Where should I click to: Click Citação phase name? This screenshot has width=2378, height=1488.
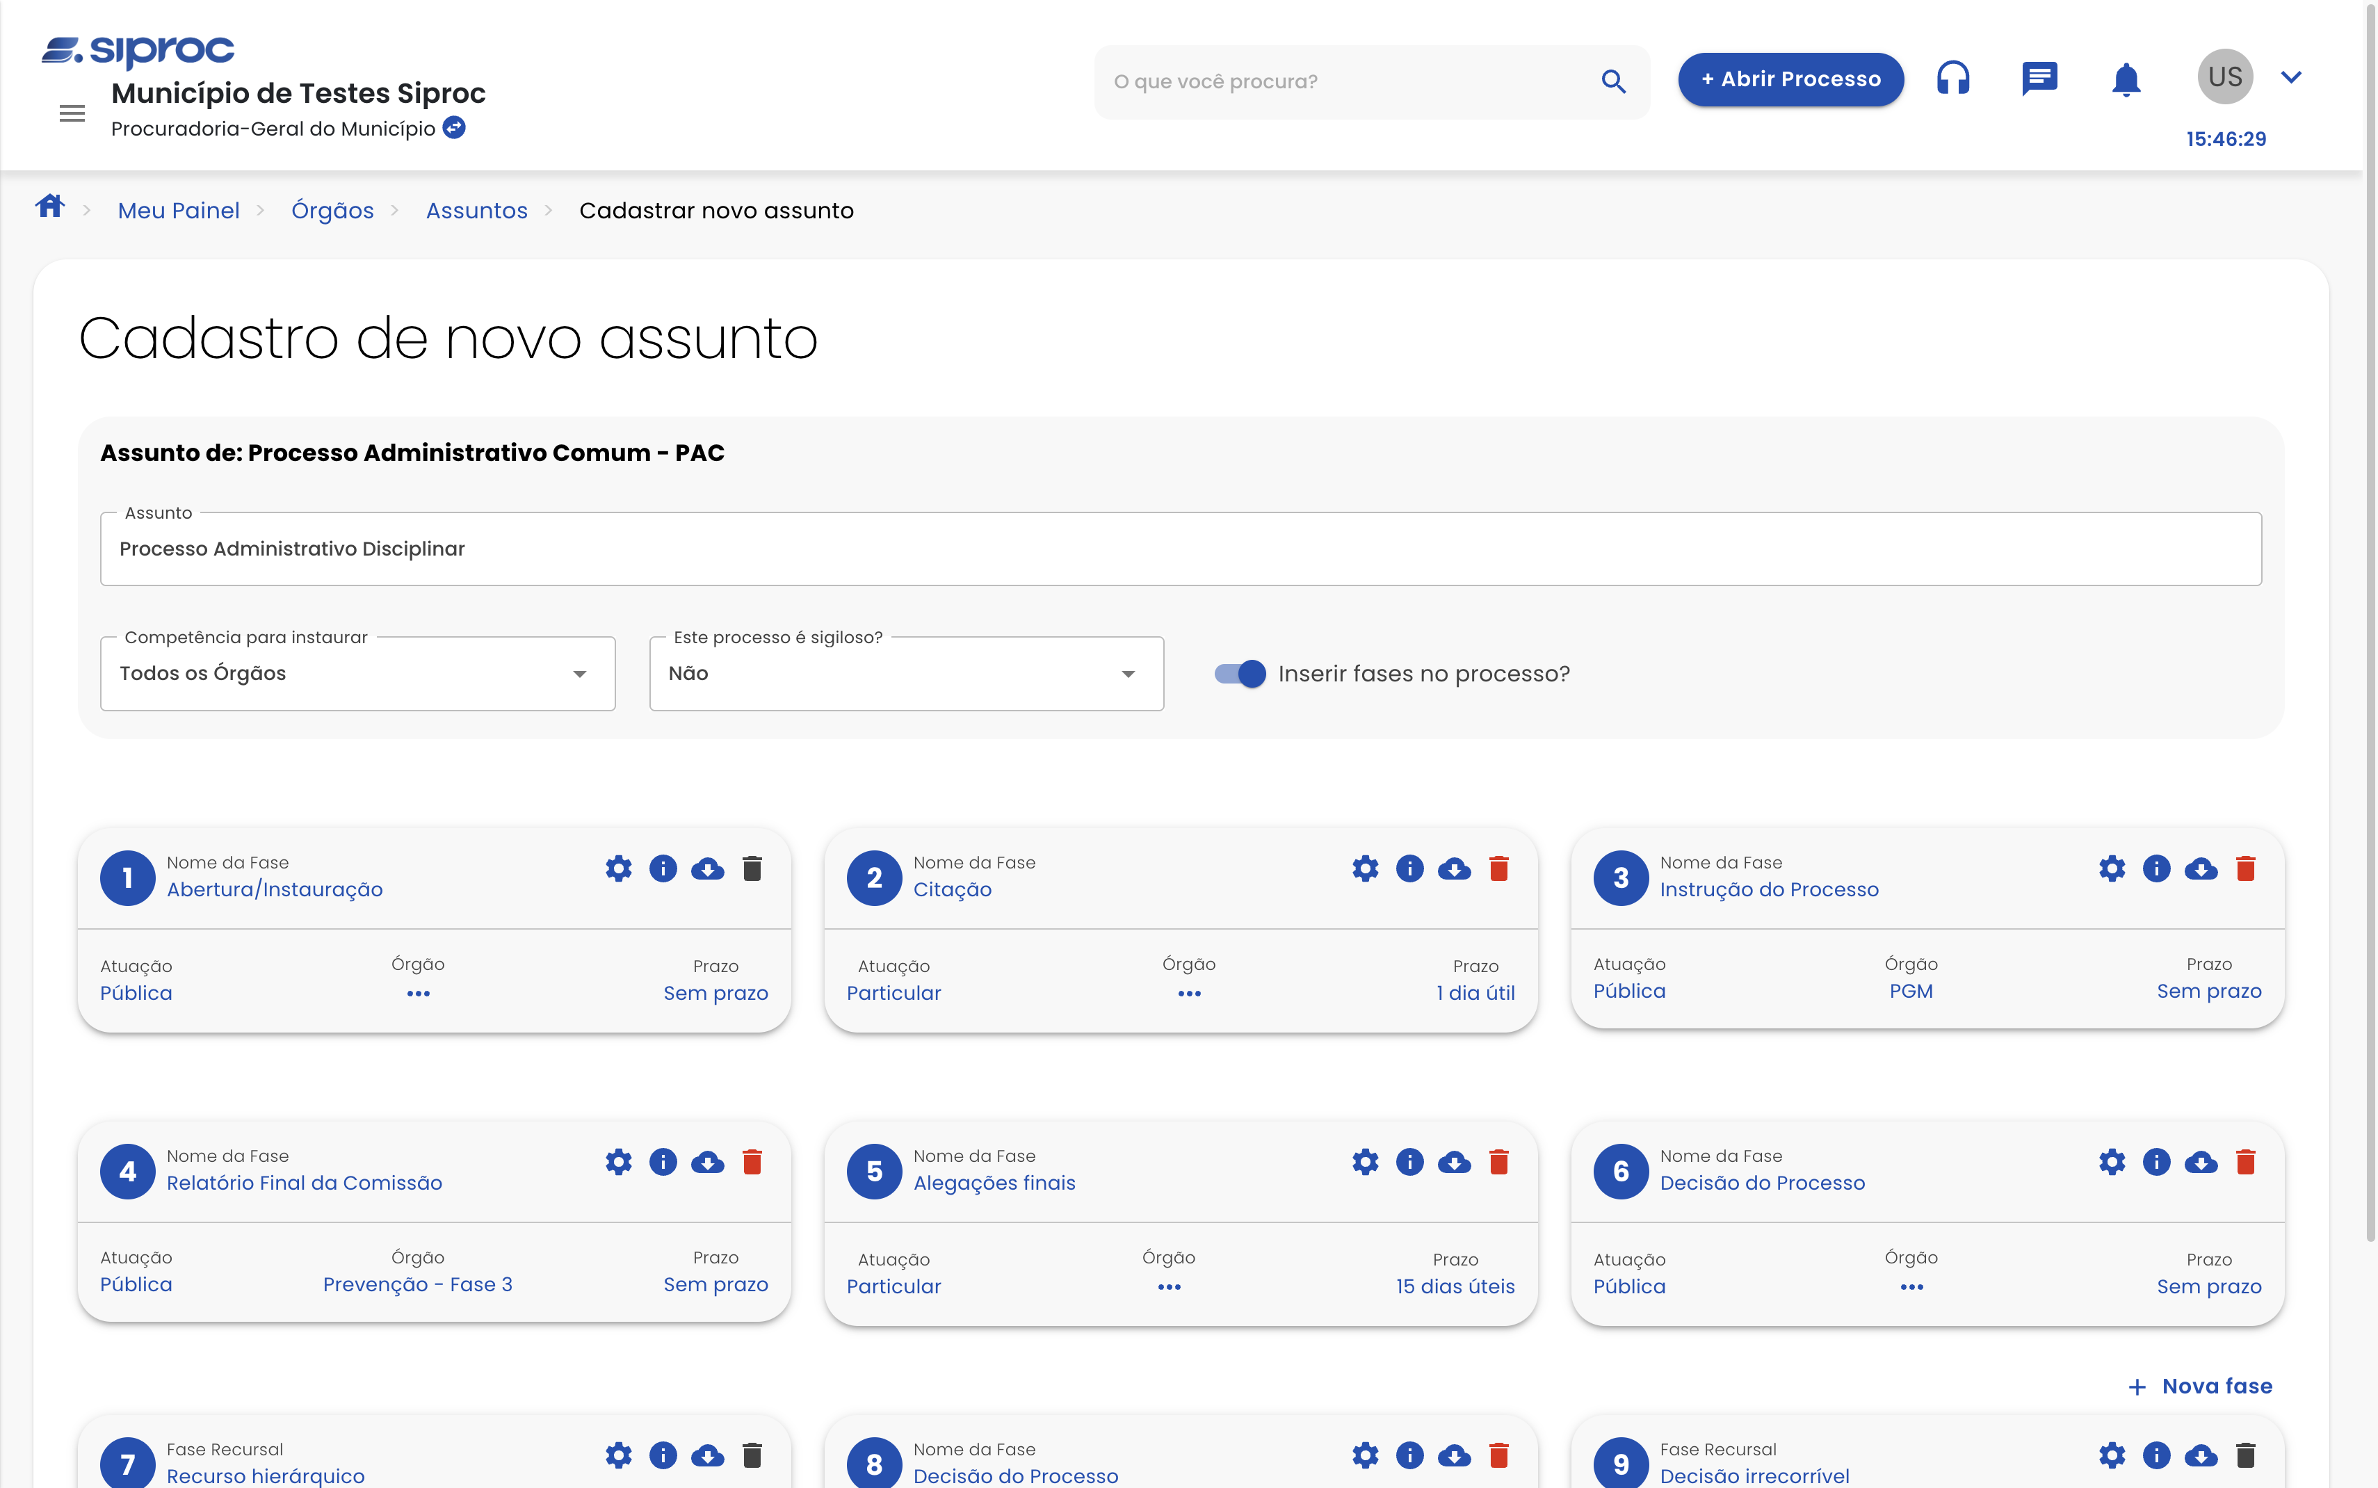point(953,889)
